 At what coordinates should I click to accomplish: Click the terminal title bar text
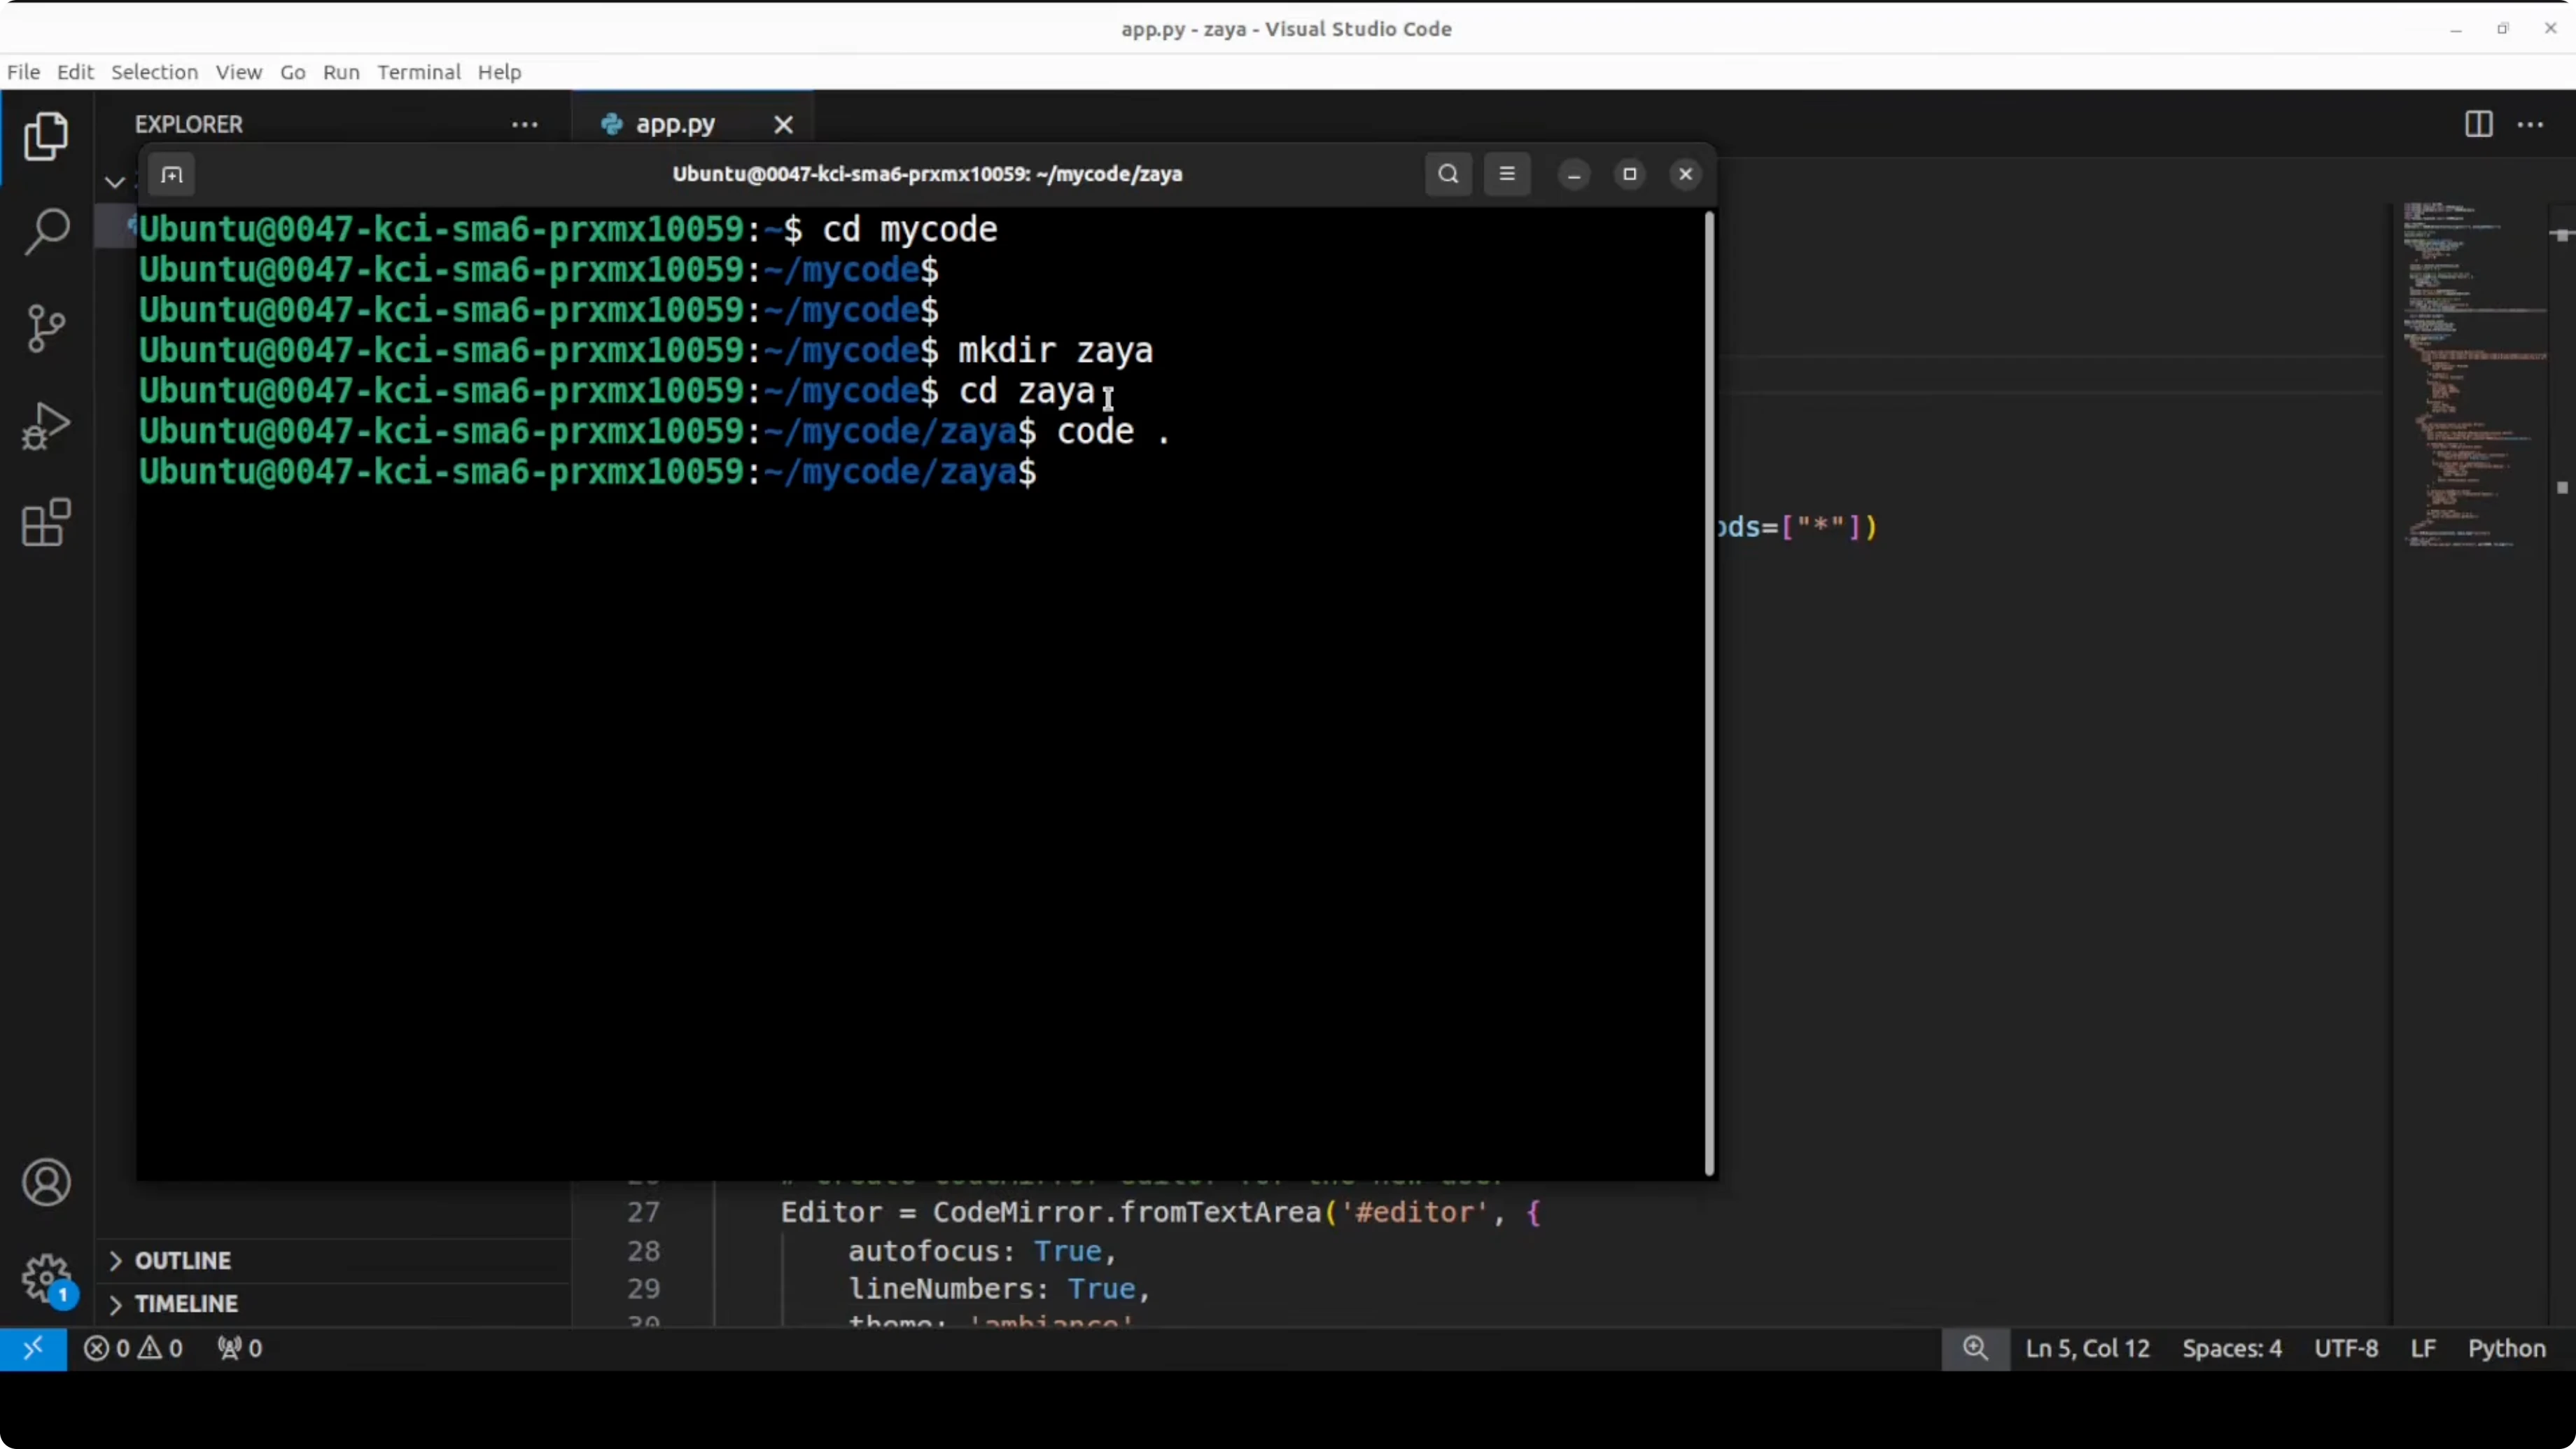coord(927,174)
